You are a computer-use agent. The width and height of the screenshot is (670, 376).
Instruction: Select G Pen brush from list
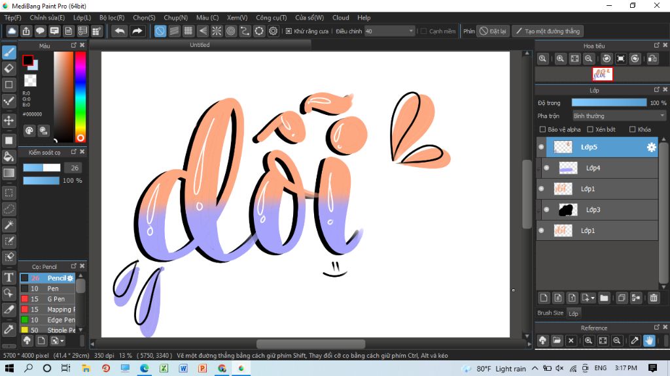[47, 299]
